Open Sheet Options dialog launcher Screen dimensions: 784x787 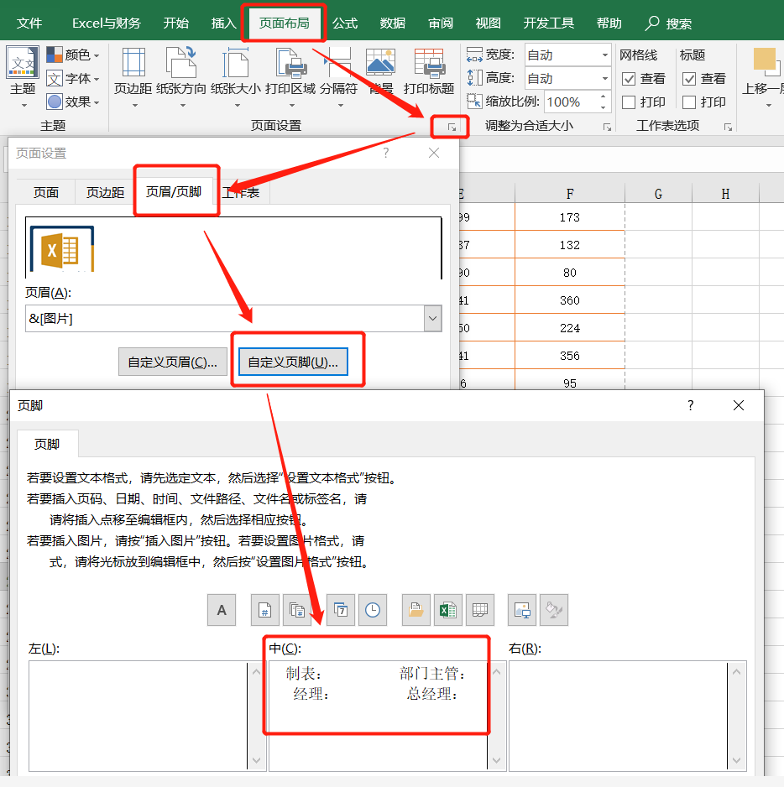click(728, 128)
